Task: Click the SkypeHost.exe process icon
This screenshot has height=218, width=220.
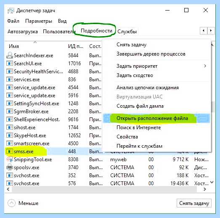Action: (x=10, y=136)
